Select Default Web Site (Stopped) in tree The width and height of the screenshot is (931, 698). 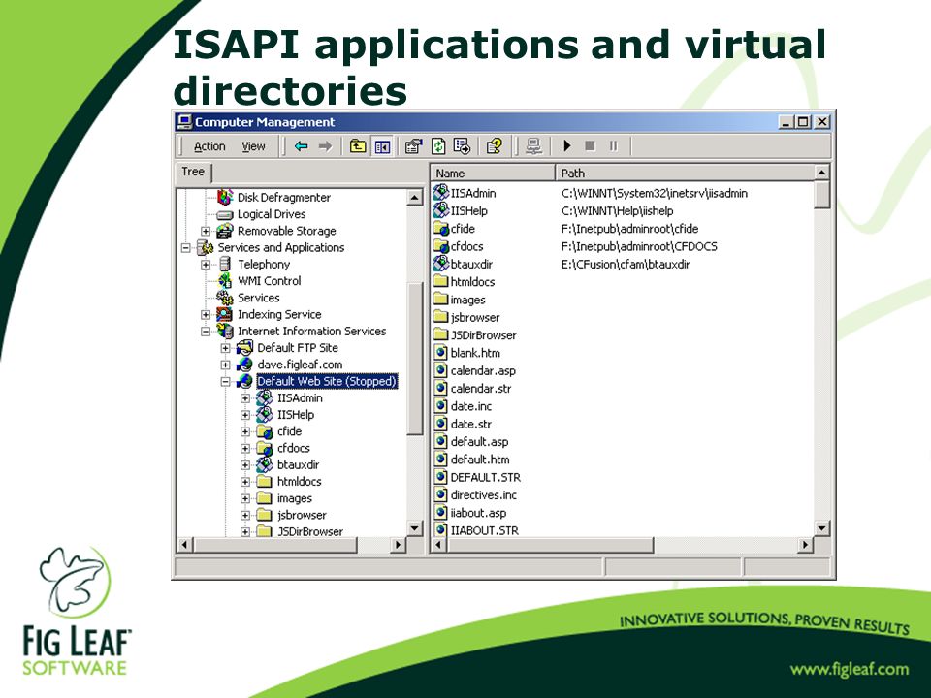coord(327,381)
